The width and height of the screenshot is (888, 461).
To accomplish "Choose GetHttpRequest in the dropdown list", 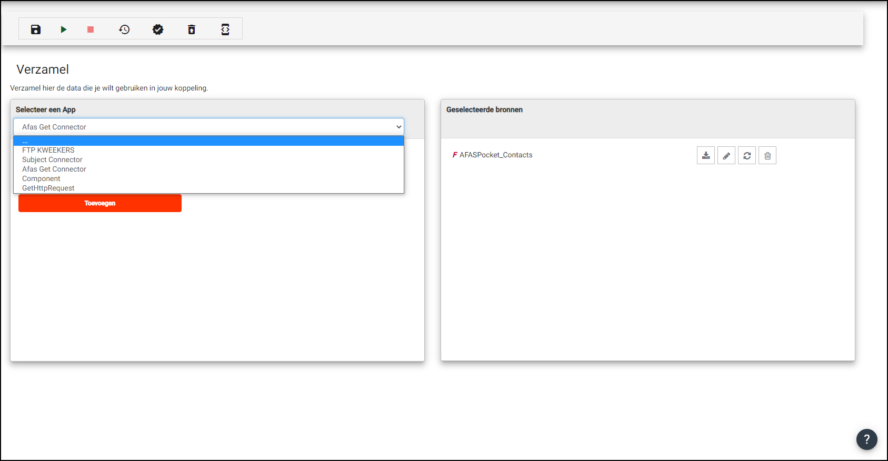I will 48,188.
